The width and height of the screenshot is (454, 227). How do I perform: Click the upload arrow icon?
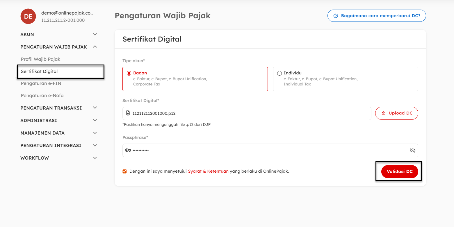coord(383,113)
